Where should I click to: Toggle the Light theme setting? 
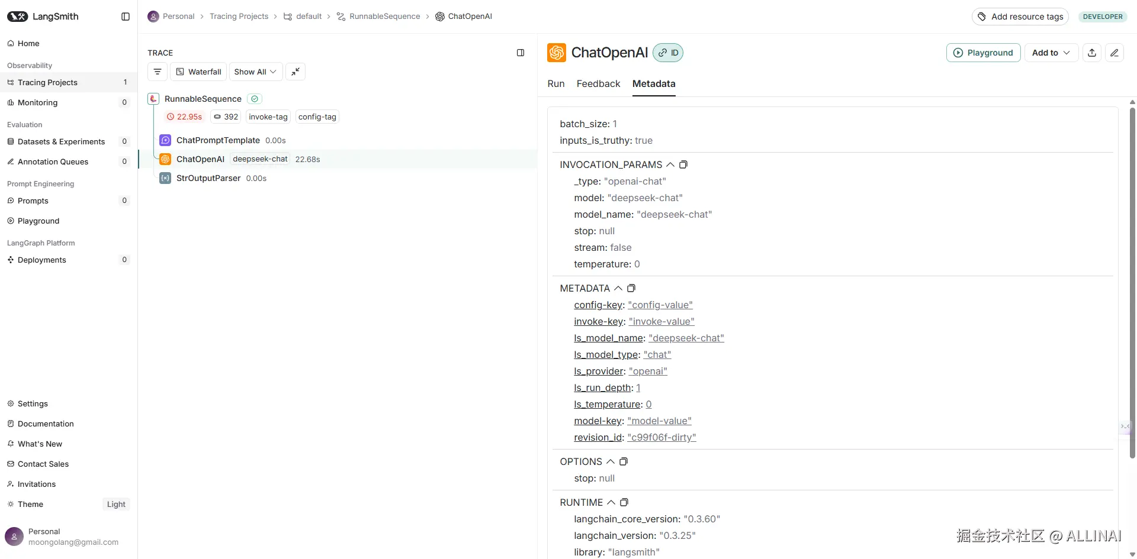[116, 504]
